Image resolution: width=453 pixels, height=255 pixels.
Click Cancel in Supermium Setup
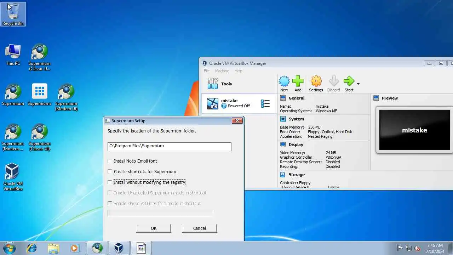199,228
